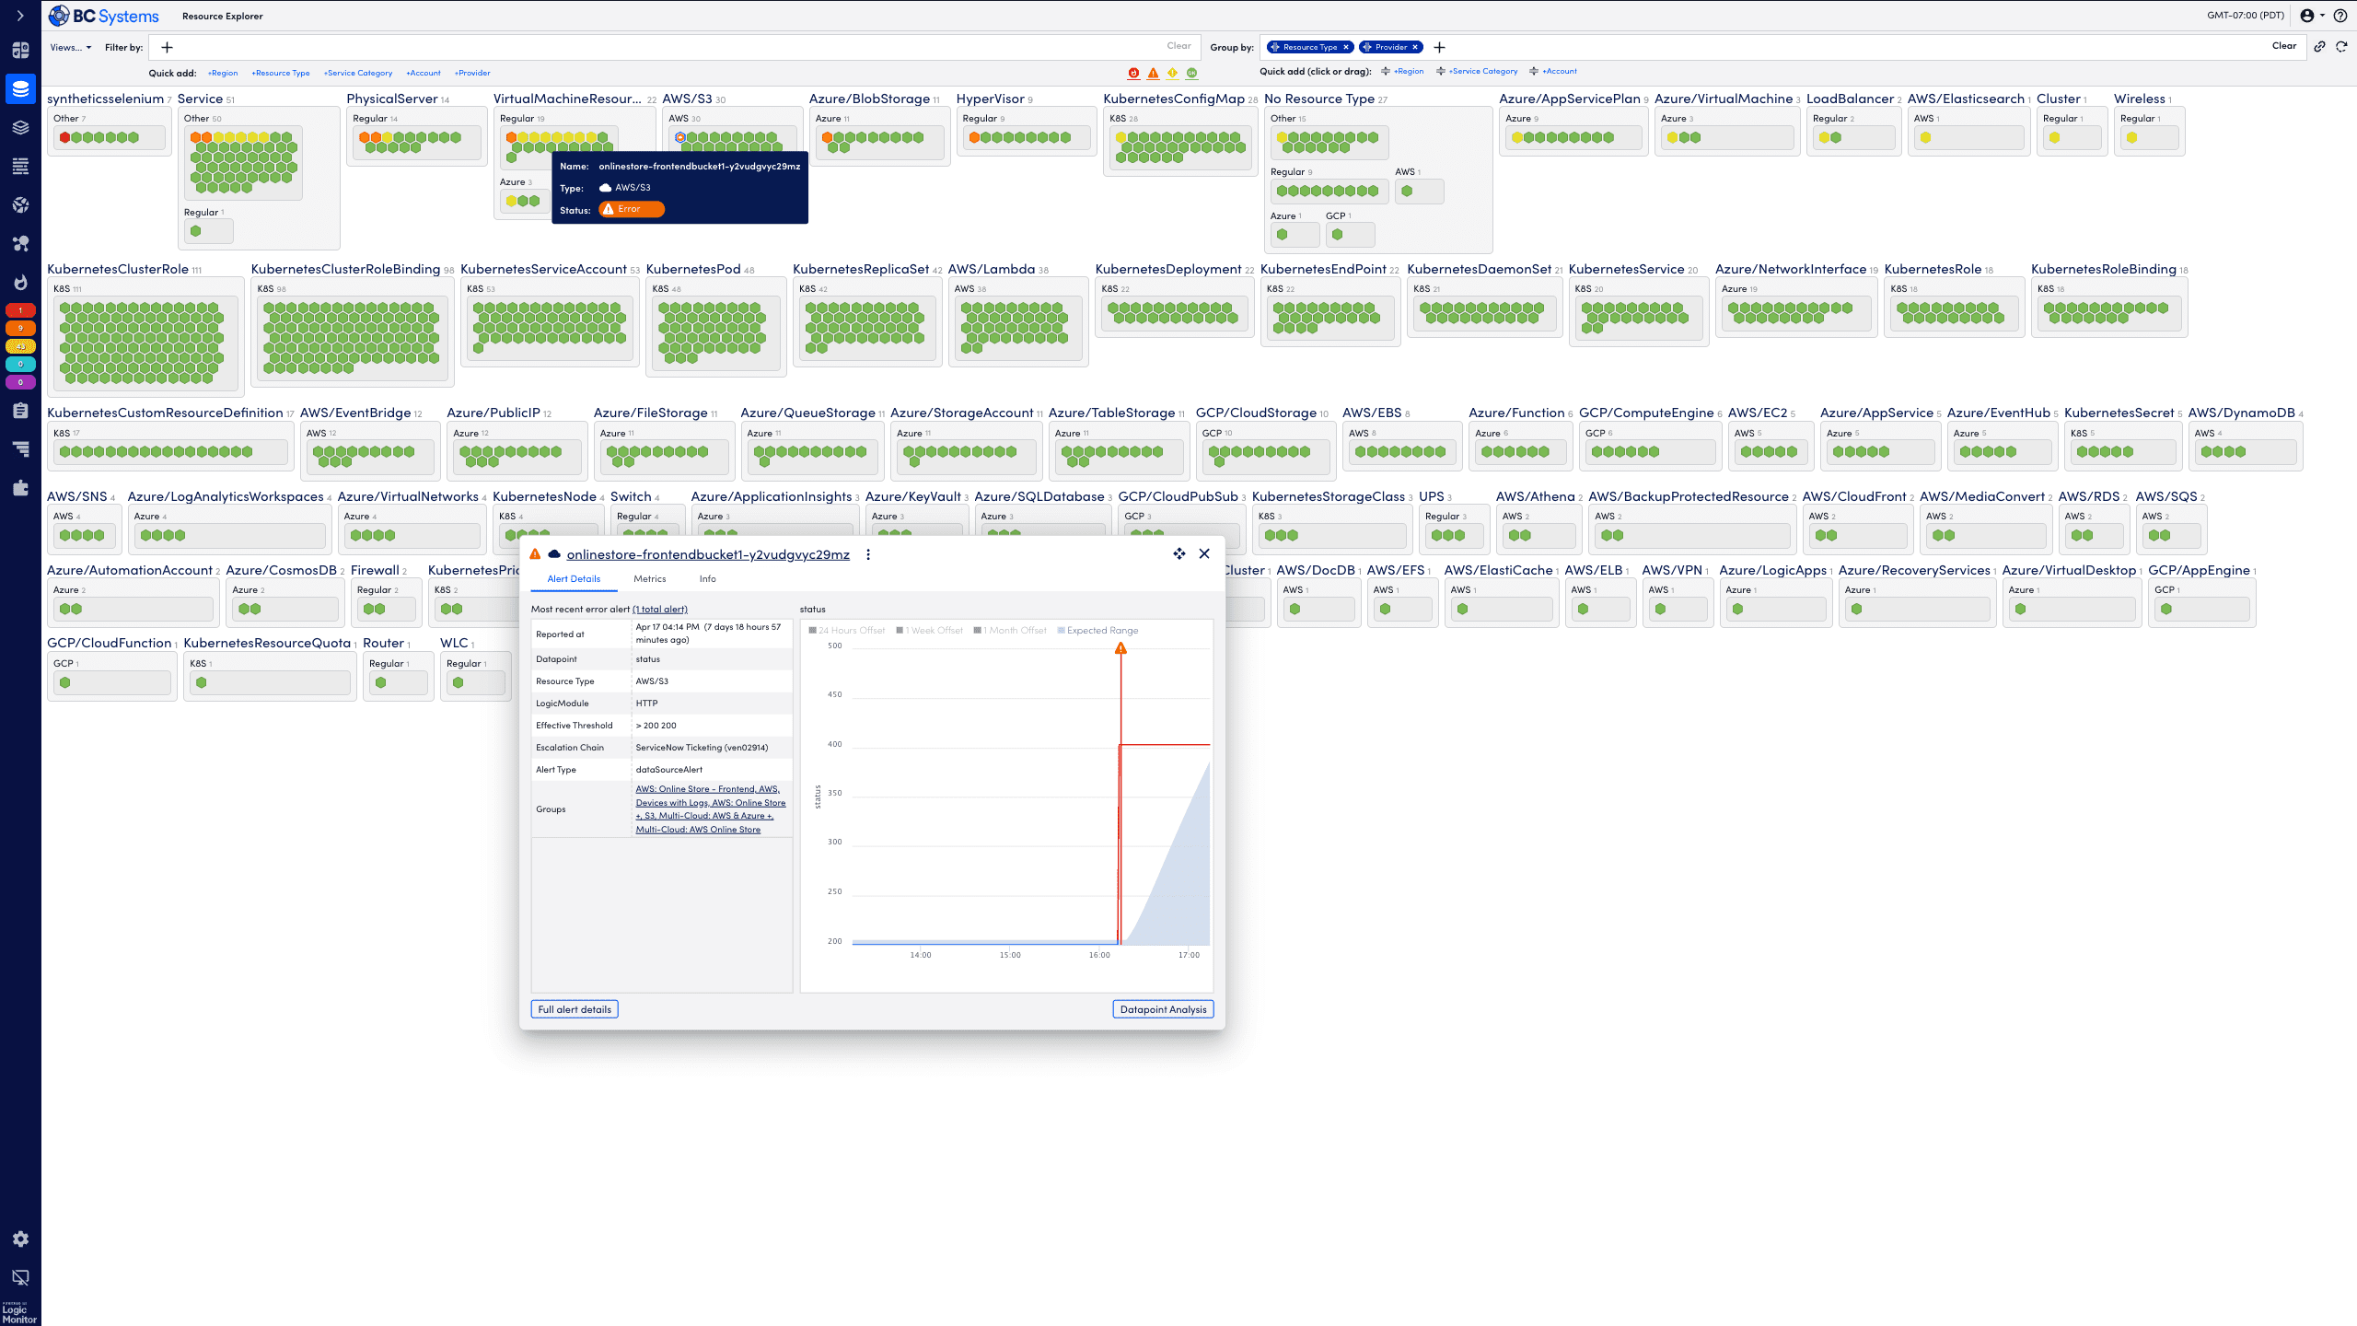This screenshot has width=2357, height=1326.
Task: Open the Datapoint Analysis button
Action: coord(1163,1009)
